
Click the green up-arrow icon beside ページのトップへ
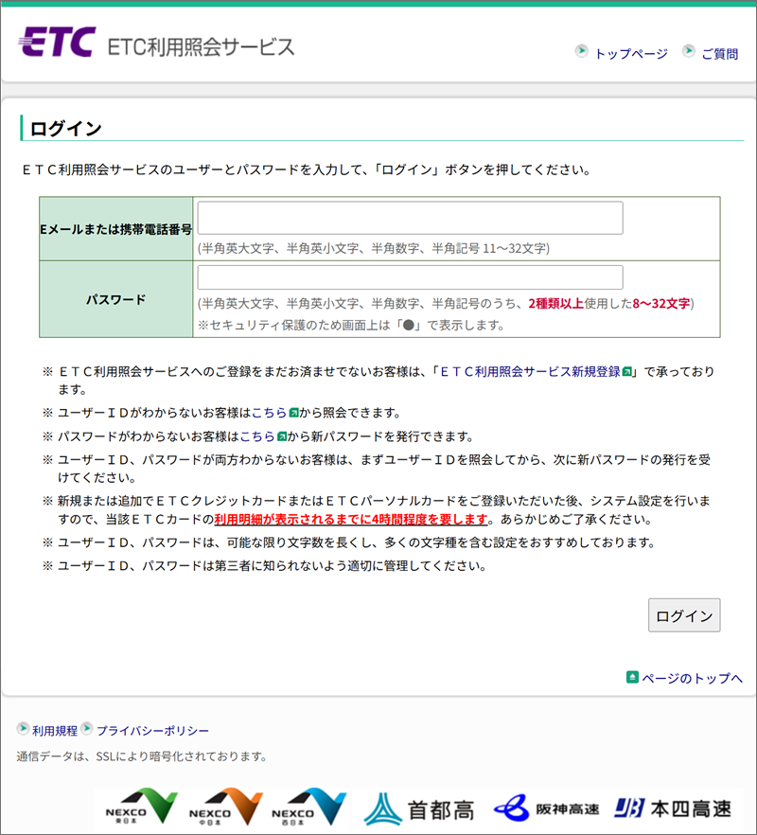(632, 677)
